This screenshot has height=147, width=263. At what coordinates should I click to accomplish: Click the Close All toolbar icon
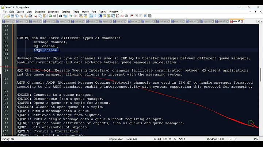click(26, 16)
